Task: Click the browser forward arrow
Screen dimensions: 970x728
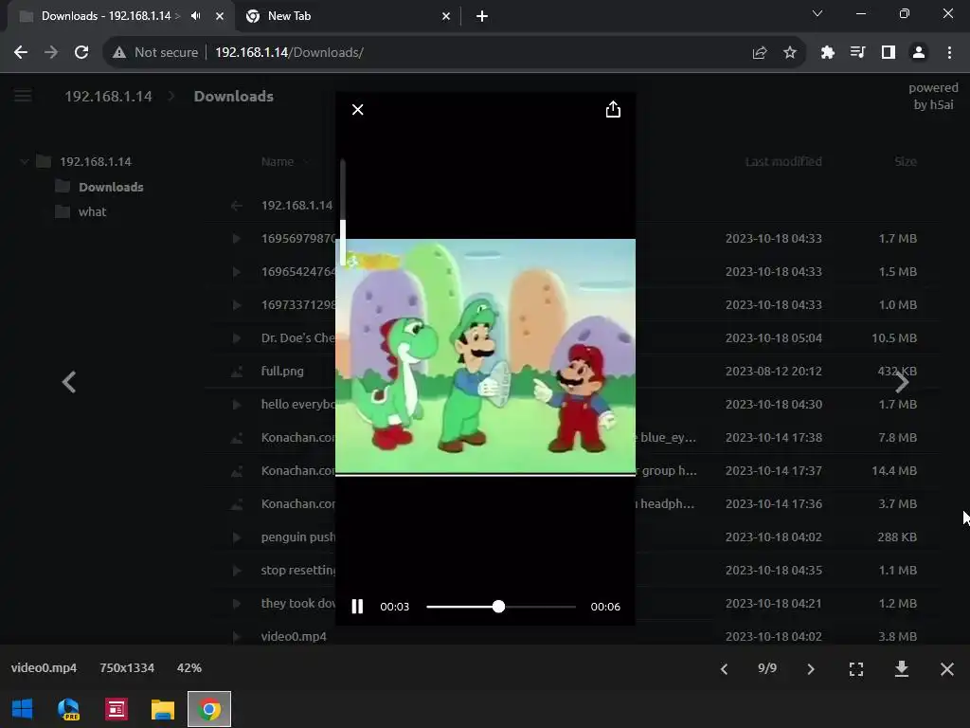Action: pos(51,53)
